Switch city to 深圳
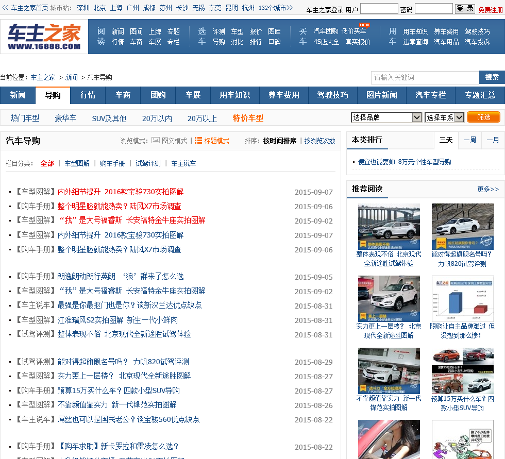Viewport: 505px width, 459px height. coord(83,8)
